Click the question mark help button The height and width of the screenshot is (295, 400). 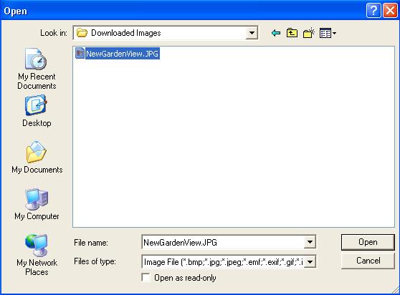(373, 11)
